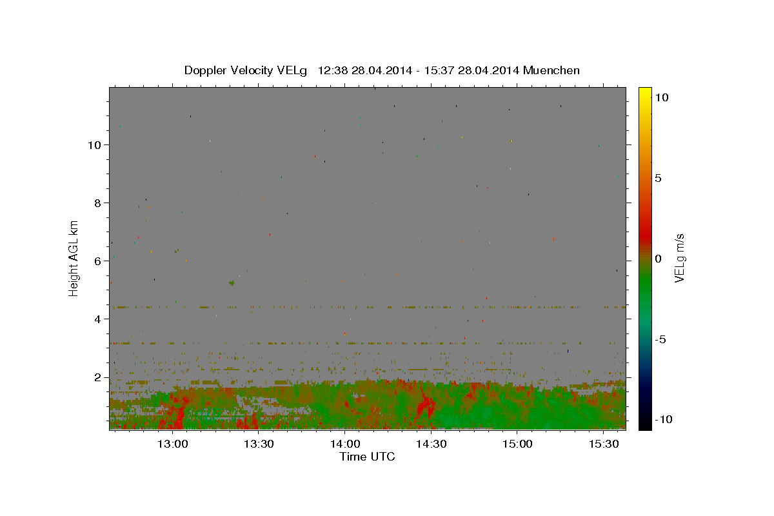Click the end time '15:37 28.04.2014' in title
This screenshot has width=774, height=516.
click(x=471, y=70)
